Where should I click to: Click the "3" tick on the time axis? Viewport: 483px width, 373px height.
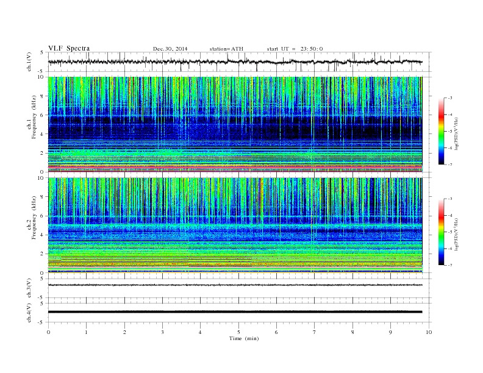point(162,332)
